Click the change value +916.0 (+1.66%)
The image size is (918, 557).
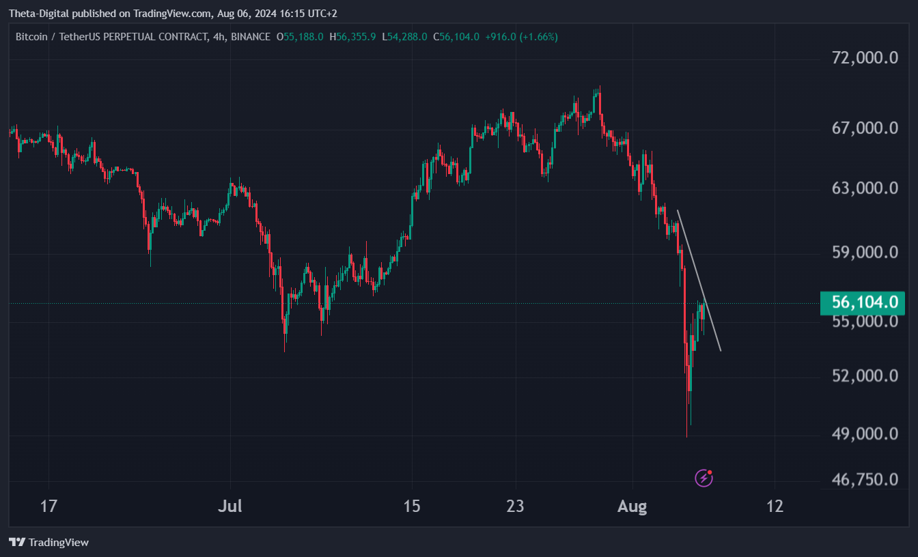click(521, 37)
